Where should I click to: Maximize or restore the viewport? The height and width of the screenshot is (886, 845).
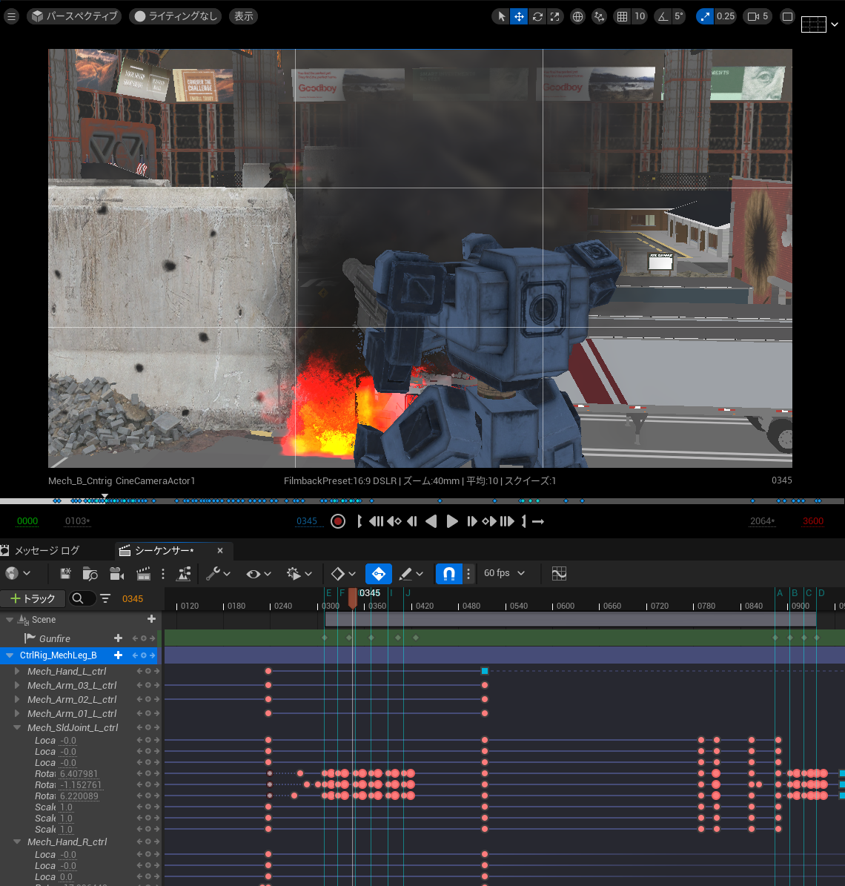(787, 16)
